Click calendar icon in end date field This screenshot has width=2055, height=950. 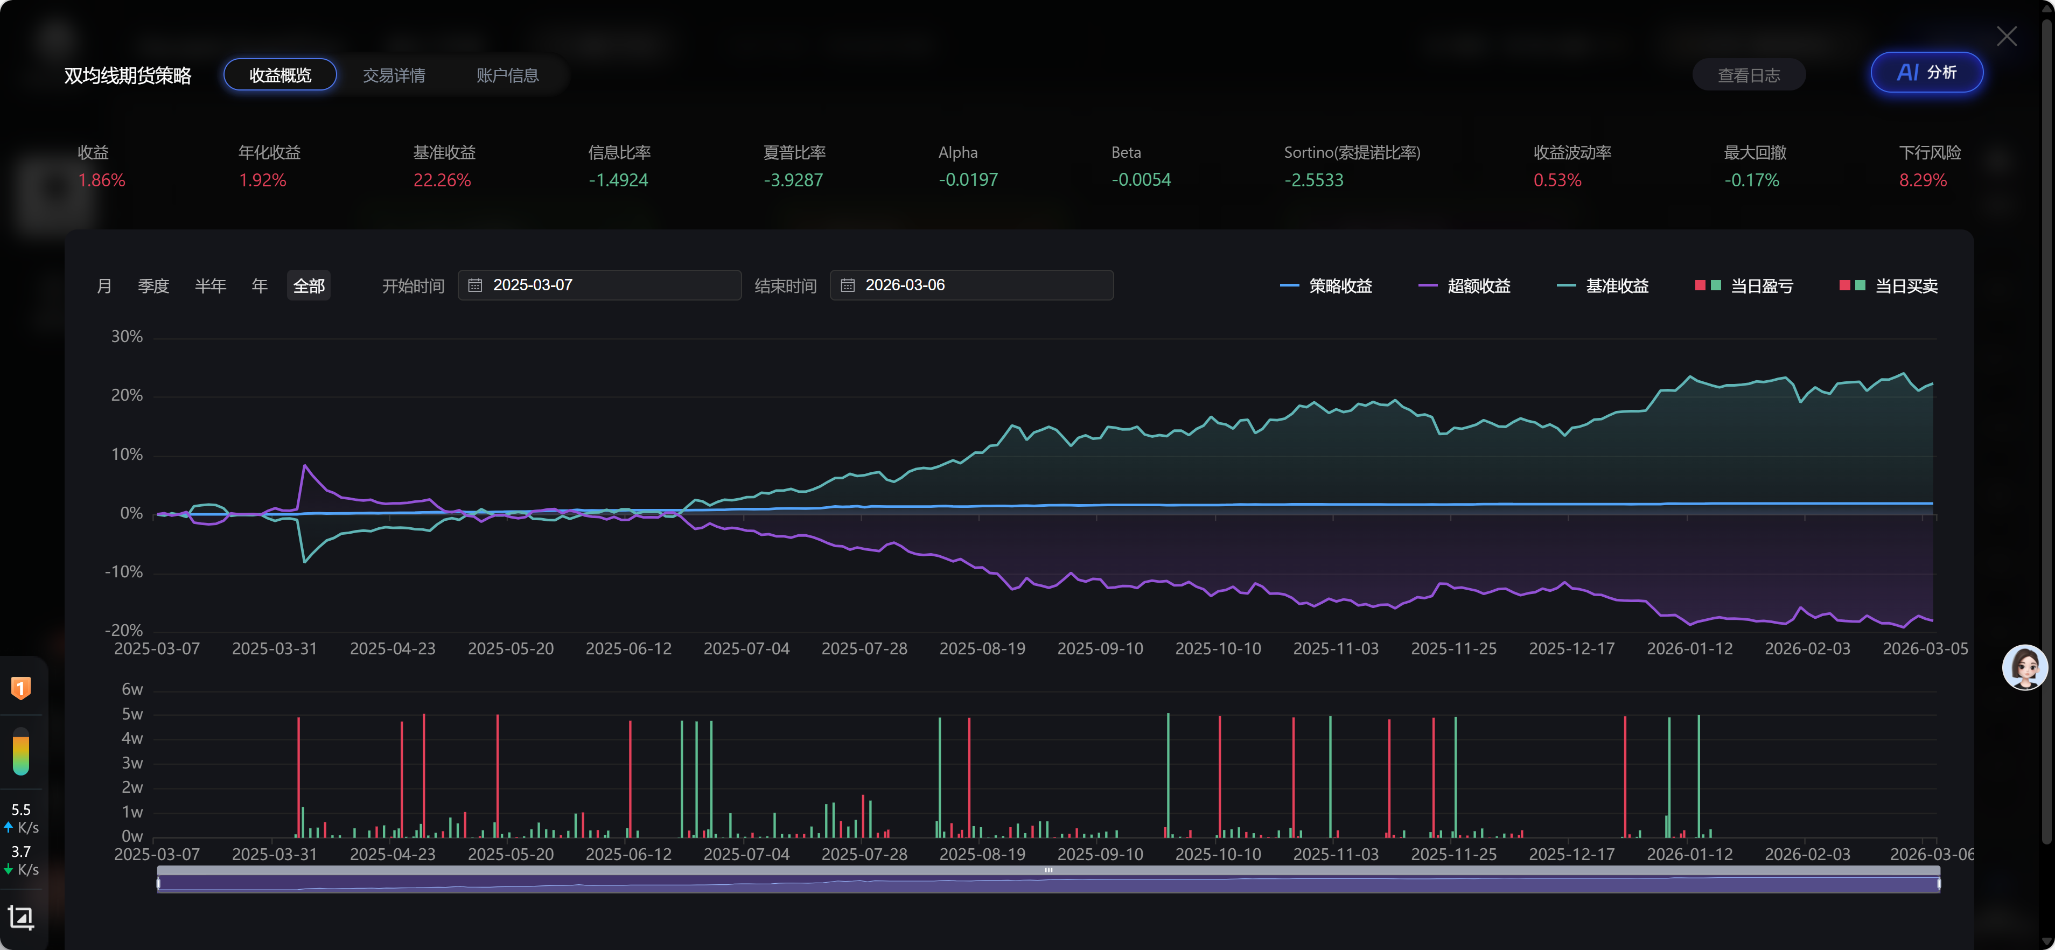[847, 285]
